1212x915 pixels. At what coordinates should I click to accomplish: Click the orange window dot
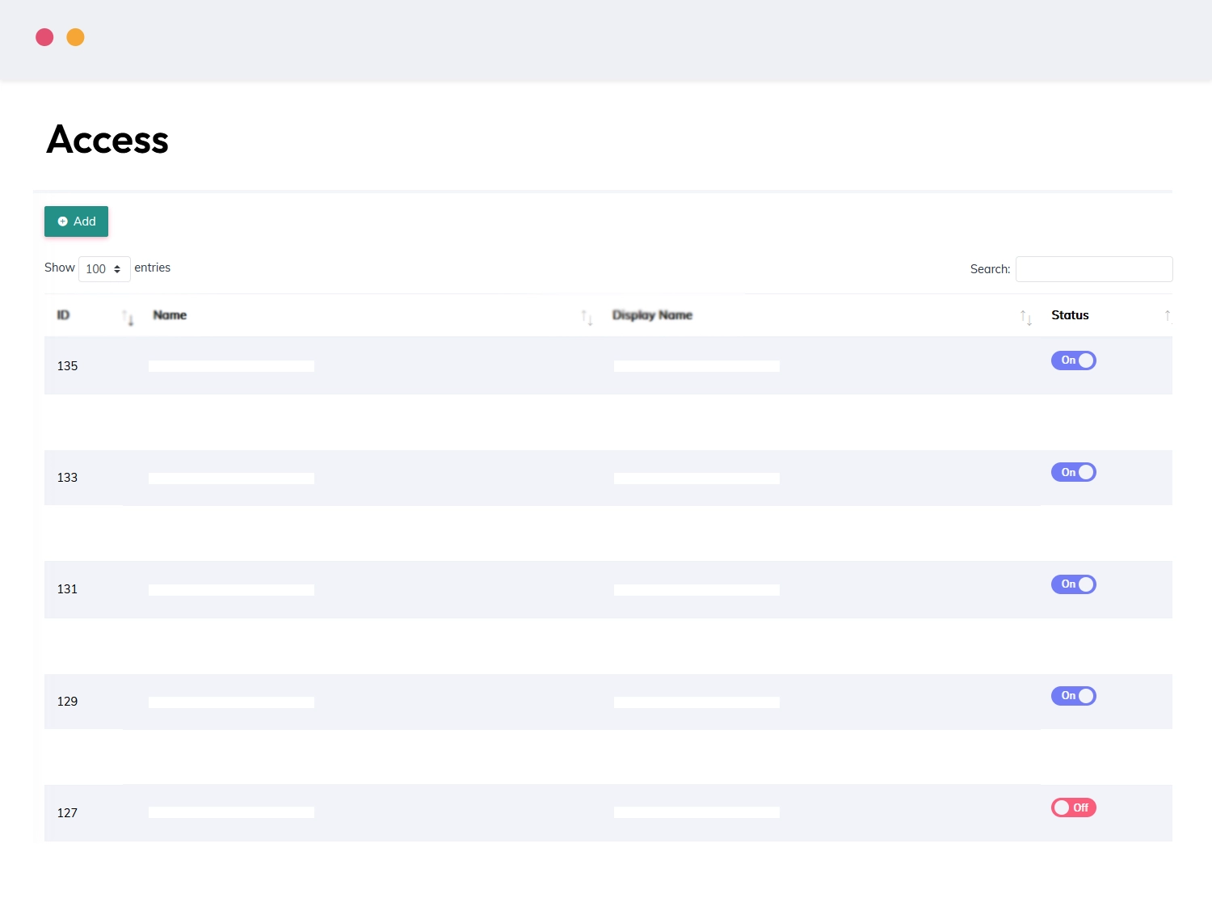pos(75,37)
